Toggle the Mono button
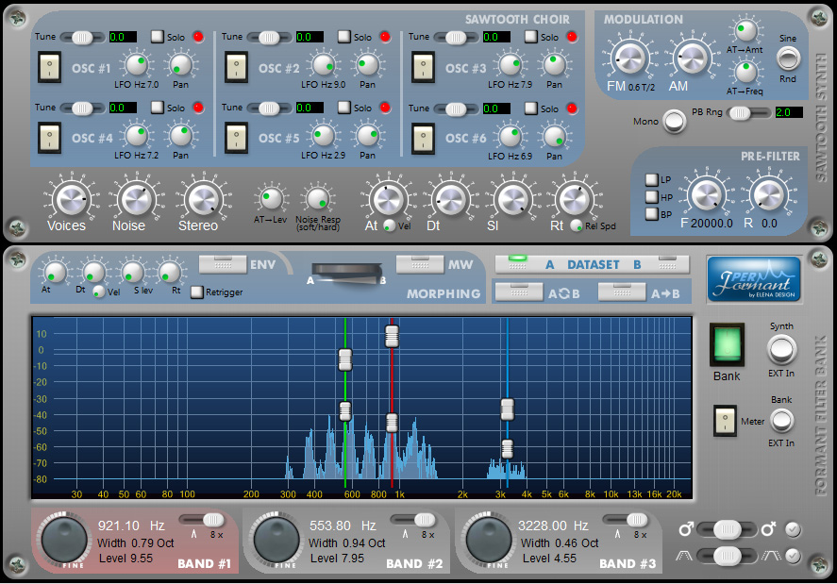The width and height of the screenshot is (837, 584). click(x=674, y=121)
